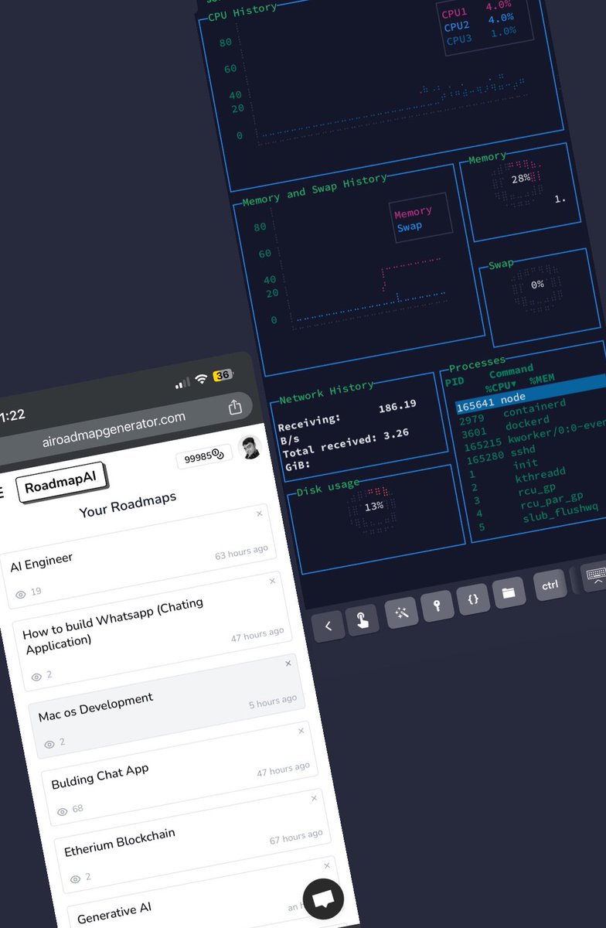Tap the battery indicator showing 36
606x928 pixels.
tap(223, 375)
